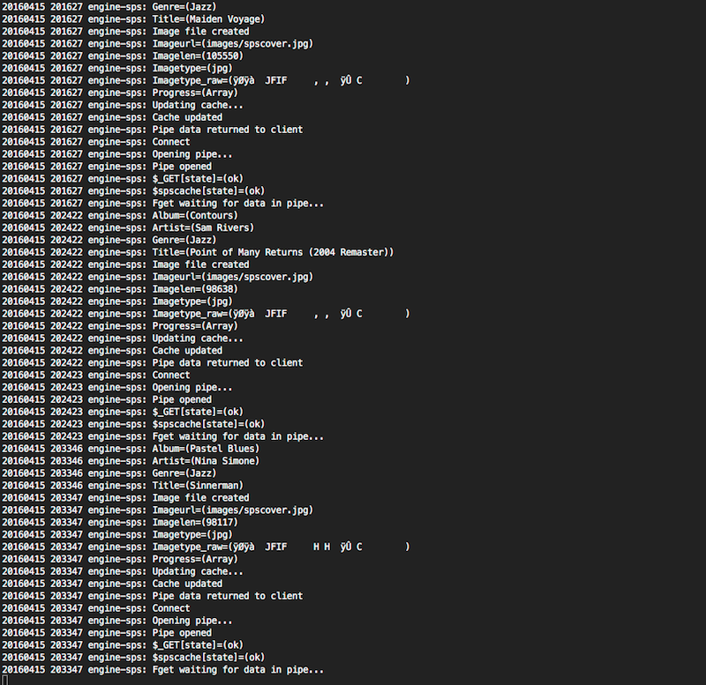
Task: Click the Title=(Sinnerman) log line
Action: (x=123, y=485)
